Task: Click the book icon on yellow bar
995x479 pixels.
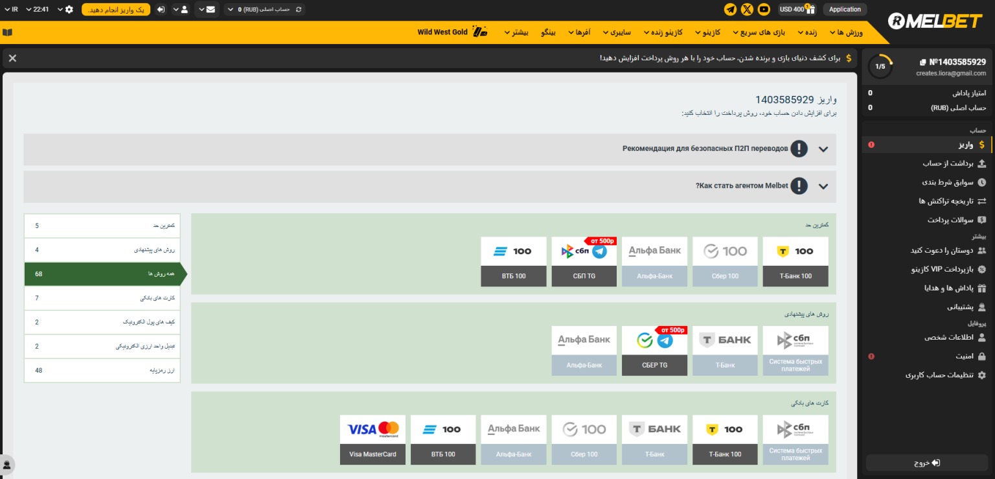Action: point(7,32)
